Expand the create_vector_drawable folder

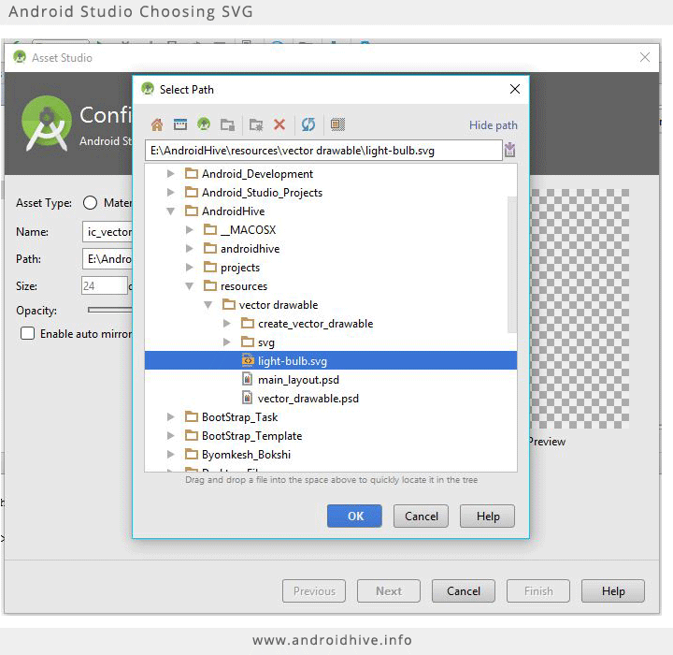(227, 324)
